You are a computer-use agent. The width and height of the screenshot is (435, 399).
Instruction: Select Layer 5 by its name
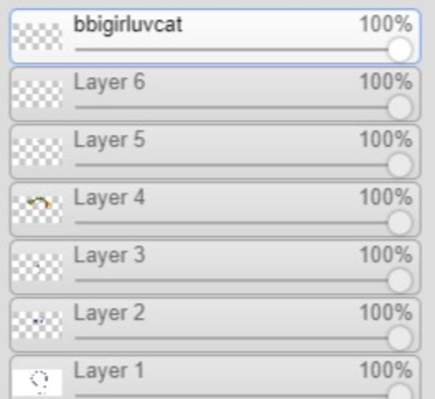pyautogui.click(x=109, y=140)
